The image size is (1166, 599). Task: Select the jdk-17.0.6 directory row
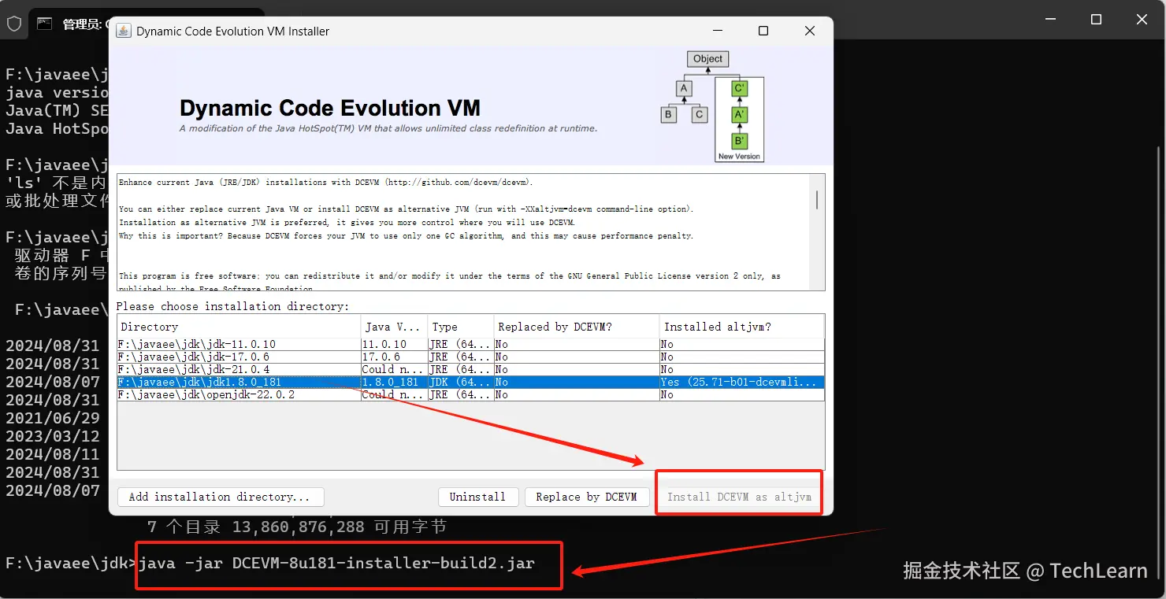pyautogui.click(x=470, y=357)
